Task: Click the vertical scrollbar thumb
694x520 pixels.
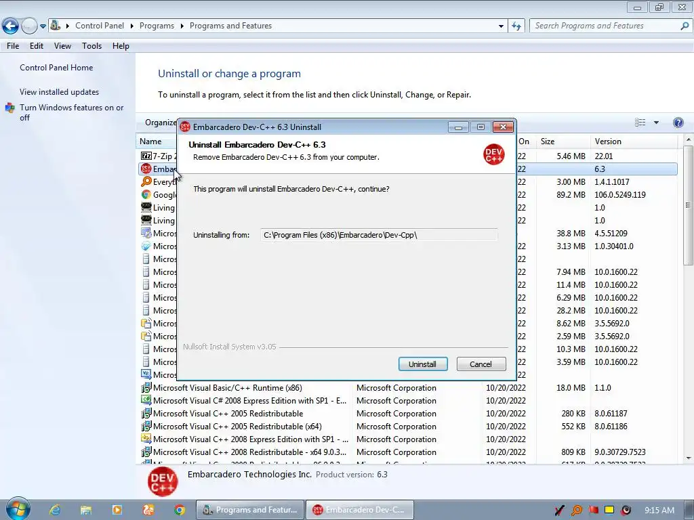Action: (688, 205)
